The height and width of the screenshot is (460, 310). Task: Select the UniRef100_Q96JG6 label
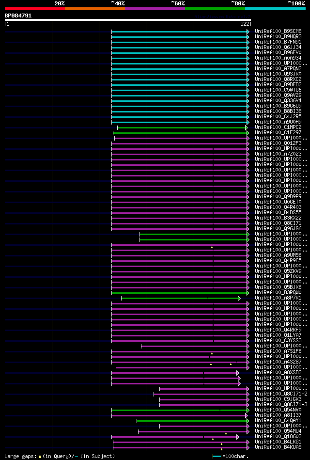pos(278,229)
